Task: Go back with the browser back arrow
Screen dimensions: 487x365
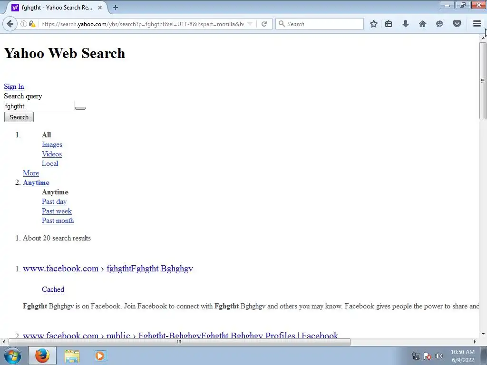Action: click(10, 24)
